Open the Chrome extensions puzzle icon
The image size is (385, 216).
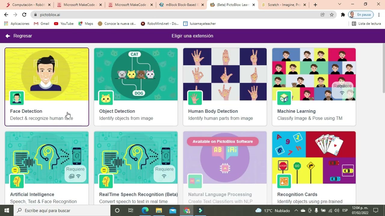(x=343, y=15)
